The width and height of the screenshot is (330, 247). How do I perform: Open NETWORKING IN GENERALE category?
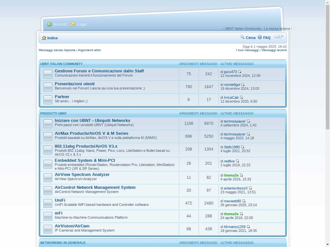[x=63, y=242]
